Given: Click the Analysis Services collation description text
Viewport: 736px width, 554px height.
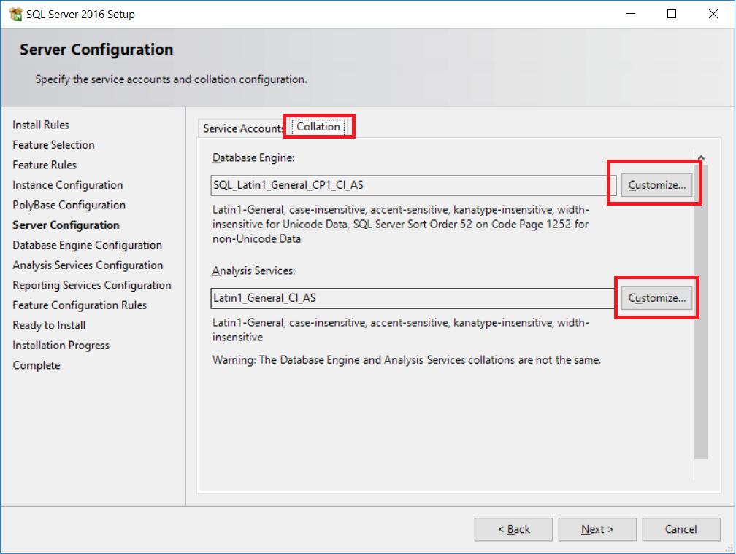Looking at the screenshot, I should click(x=400, y=330).
